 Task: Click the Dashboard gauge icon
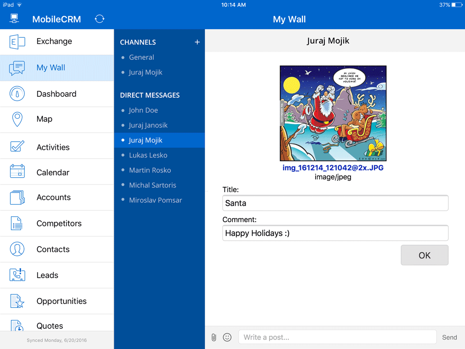tap(17, 94)
